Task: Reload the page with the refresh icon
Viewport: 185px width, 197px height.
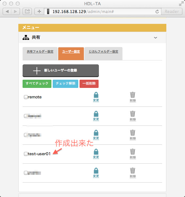Action: 157,11
